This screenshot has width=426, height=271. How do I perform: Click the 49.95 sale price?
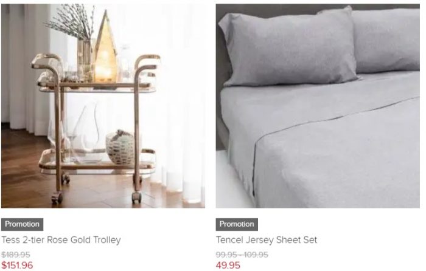coord(228,265)
